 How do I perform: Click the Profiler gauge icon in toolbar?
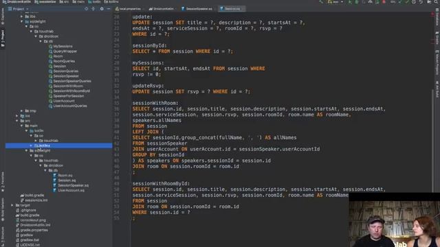[371, 1]
